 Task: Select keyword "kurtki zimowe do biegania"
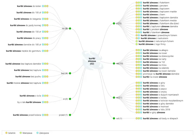(27, 19)
